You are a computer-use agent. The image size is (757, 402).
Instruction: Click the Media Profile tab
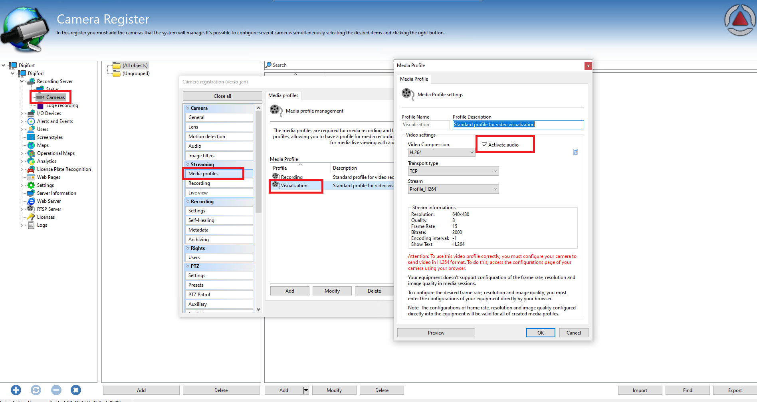tap(414, 79)
